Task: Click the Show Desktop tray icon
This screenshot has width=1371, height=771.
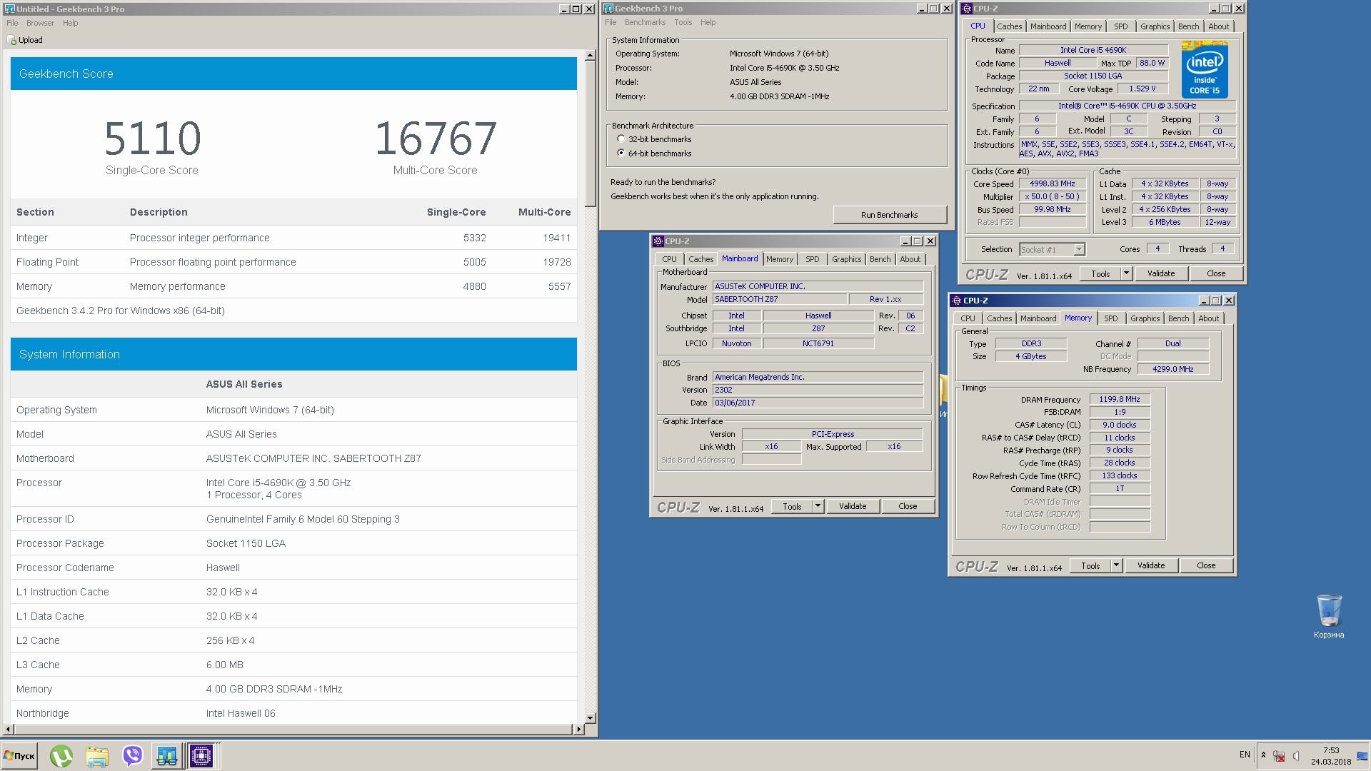Action: [1364, 755]
